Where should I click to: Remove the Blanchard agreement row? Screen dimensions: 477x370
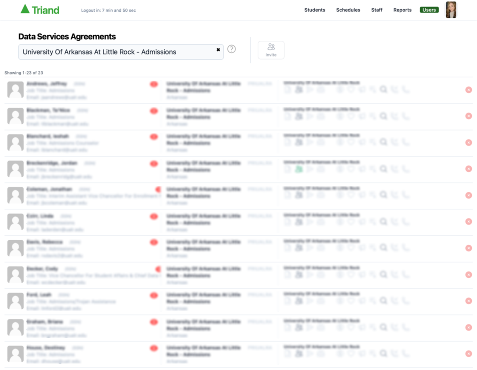(469, 143)
